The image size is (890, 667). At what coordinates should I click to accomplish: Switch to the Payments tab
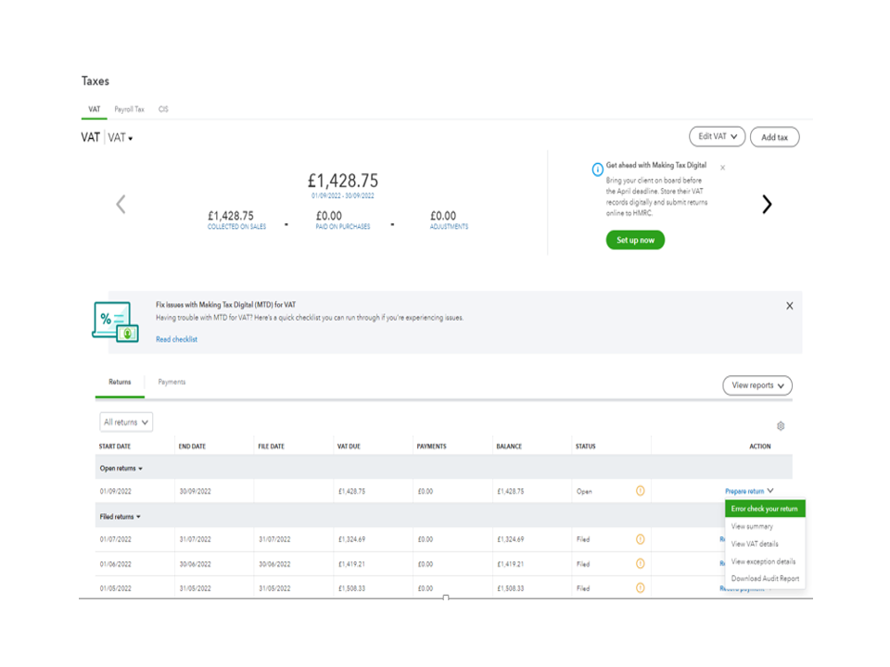point(172,382)
